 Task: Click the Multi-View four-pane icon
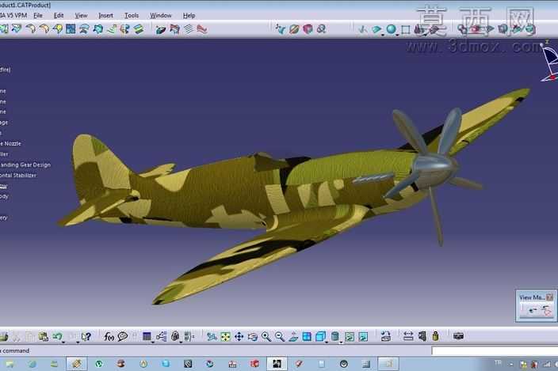point(307,336)
